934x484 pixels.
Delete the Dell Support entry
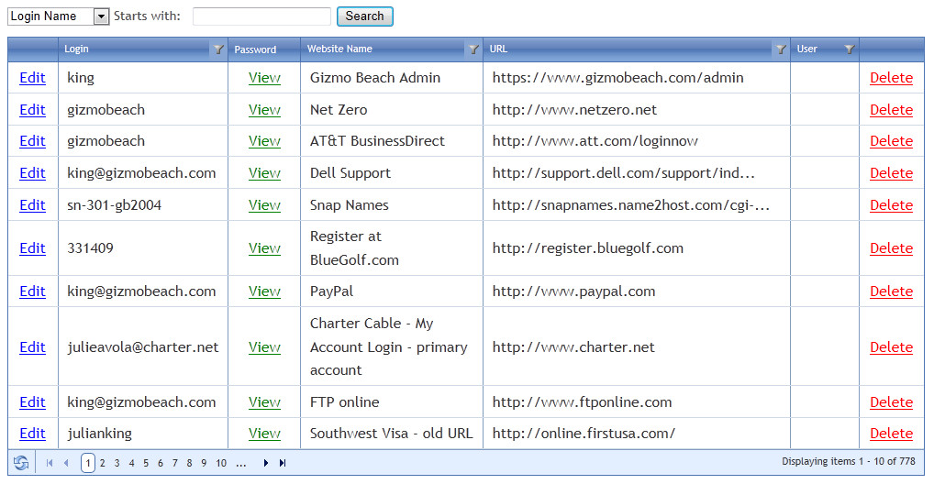[891, 173]
